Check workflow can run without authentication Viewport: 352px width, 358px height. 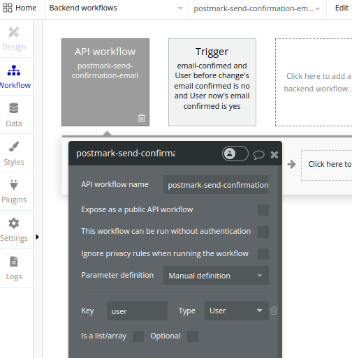[x=263, y=232]
